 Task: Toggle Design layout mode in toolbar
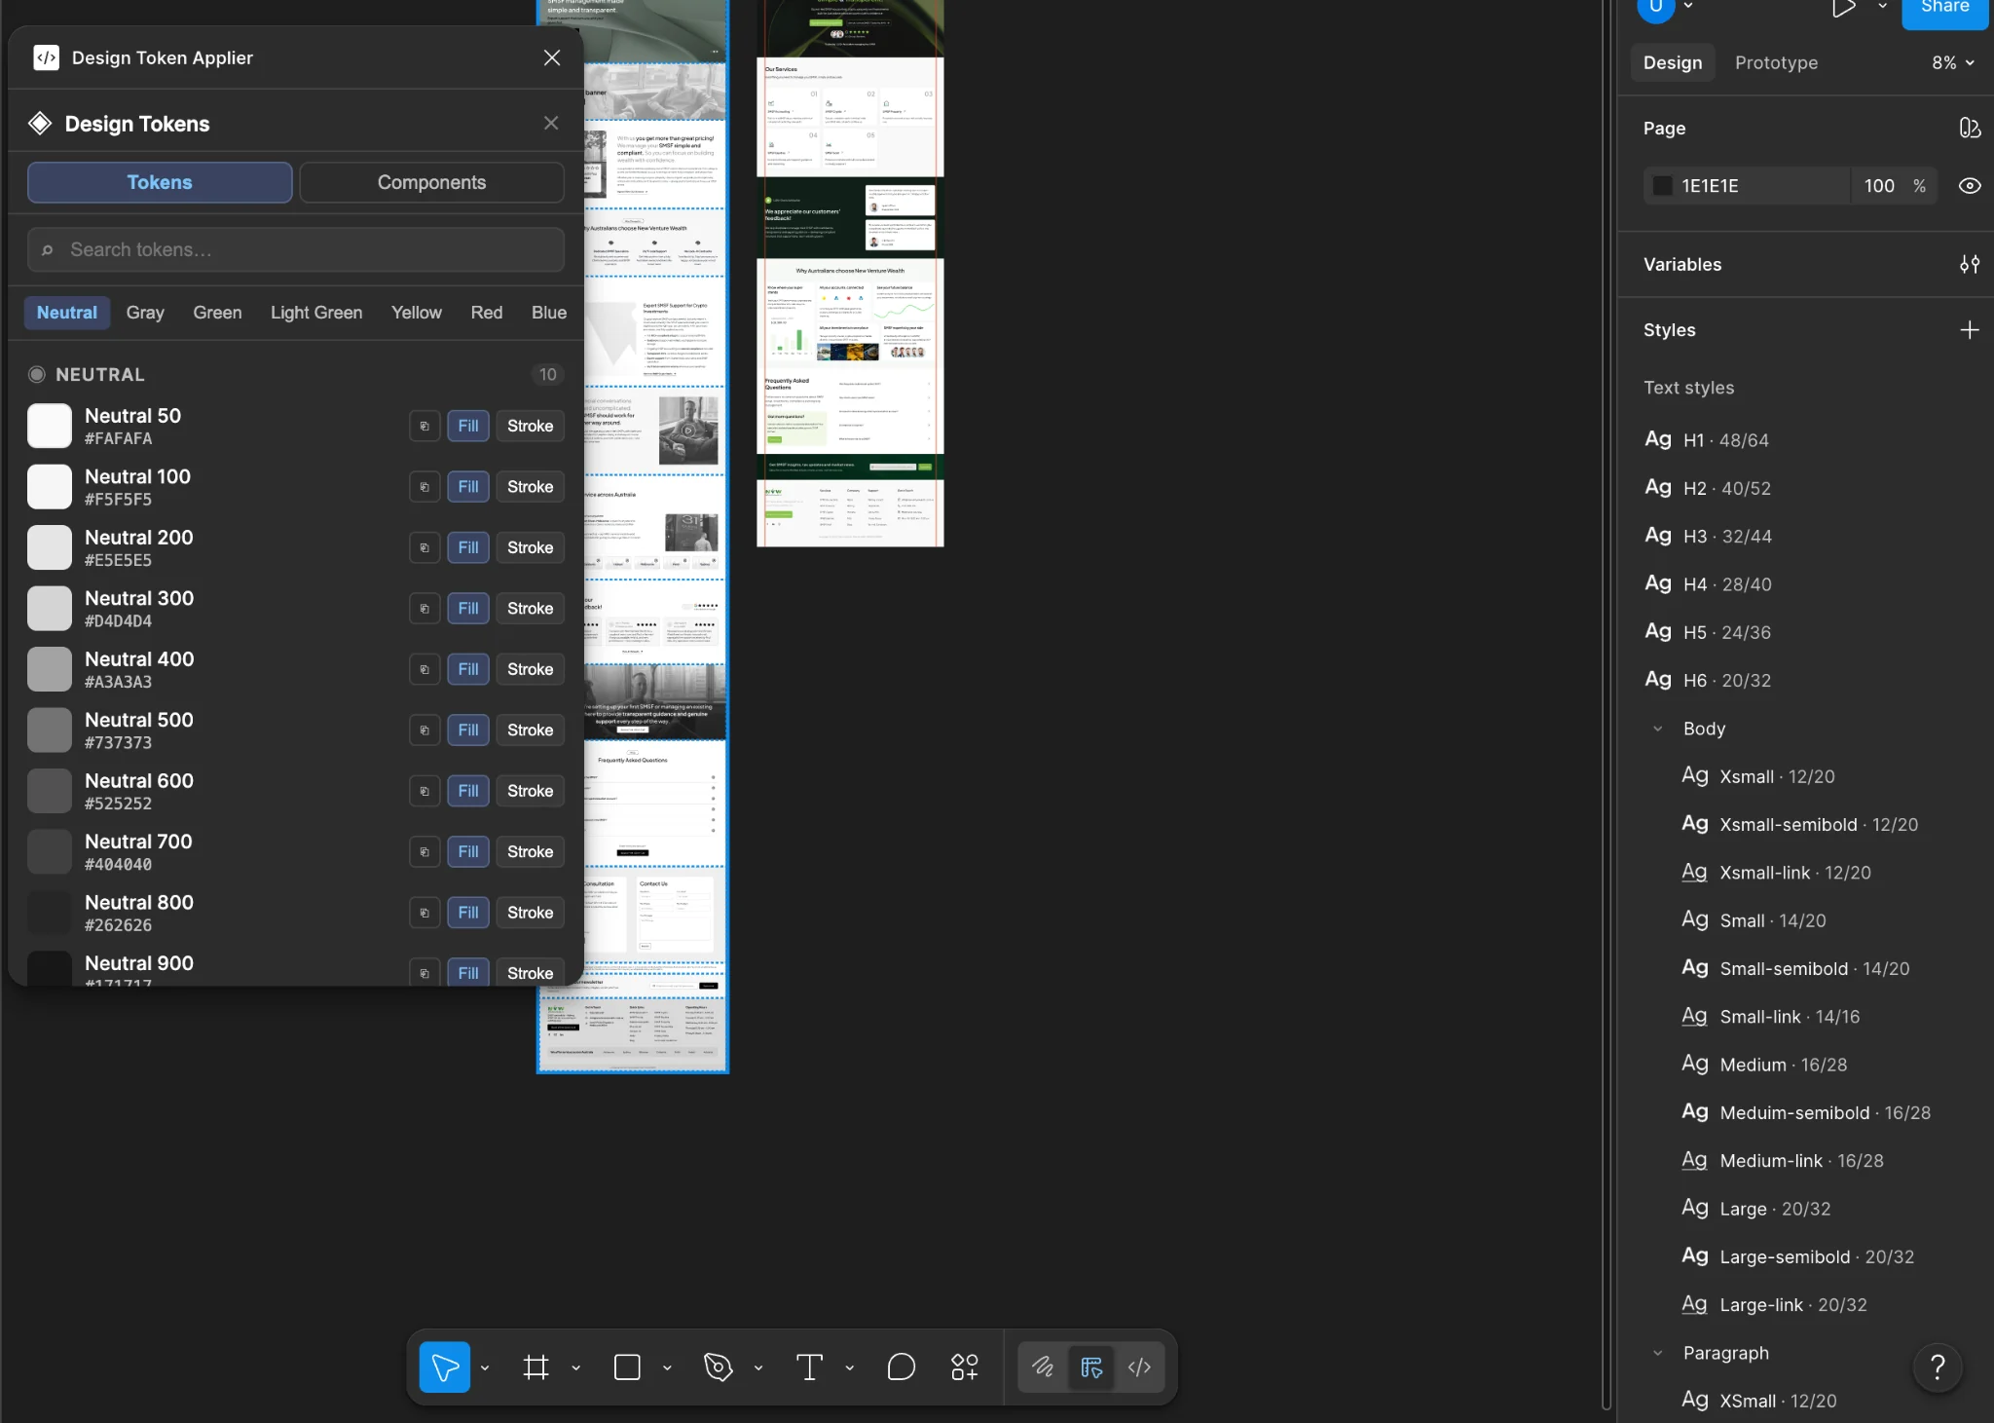[x=1090, y=1367]
